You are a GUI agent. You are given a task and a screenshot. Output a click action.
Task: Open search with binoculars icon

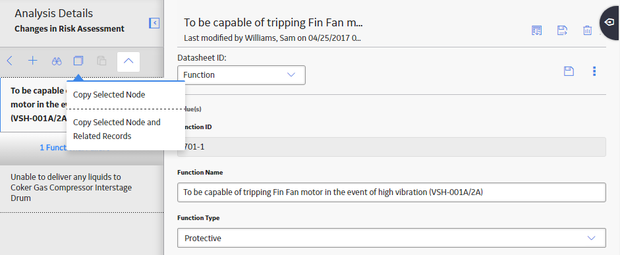[x=57, y=61]
